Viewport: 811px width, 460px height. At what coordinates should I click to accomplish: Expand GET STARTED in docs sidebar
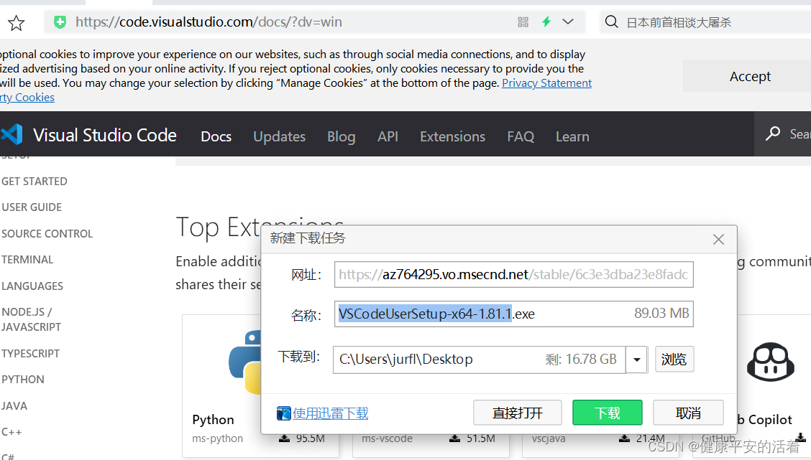34,182
